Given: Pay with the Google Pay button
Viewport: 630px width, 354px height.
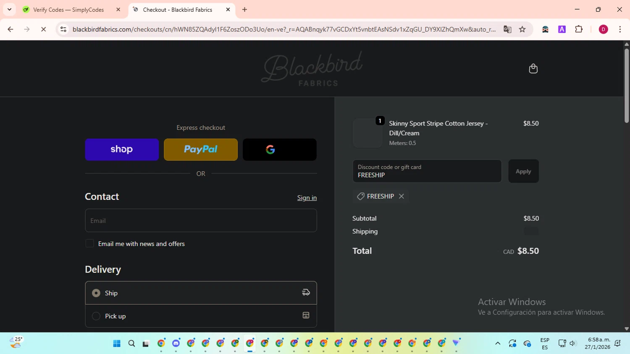Looking at the screenshot, I should (280, 149).
